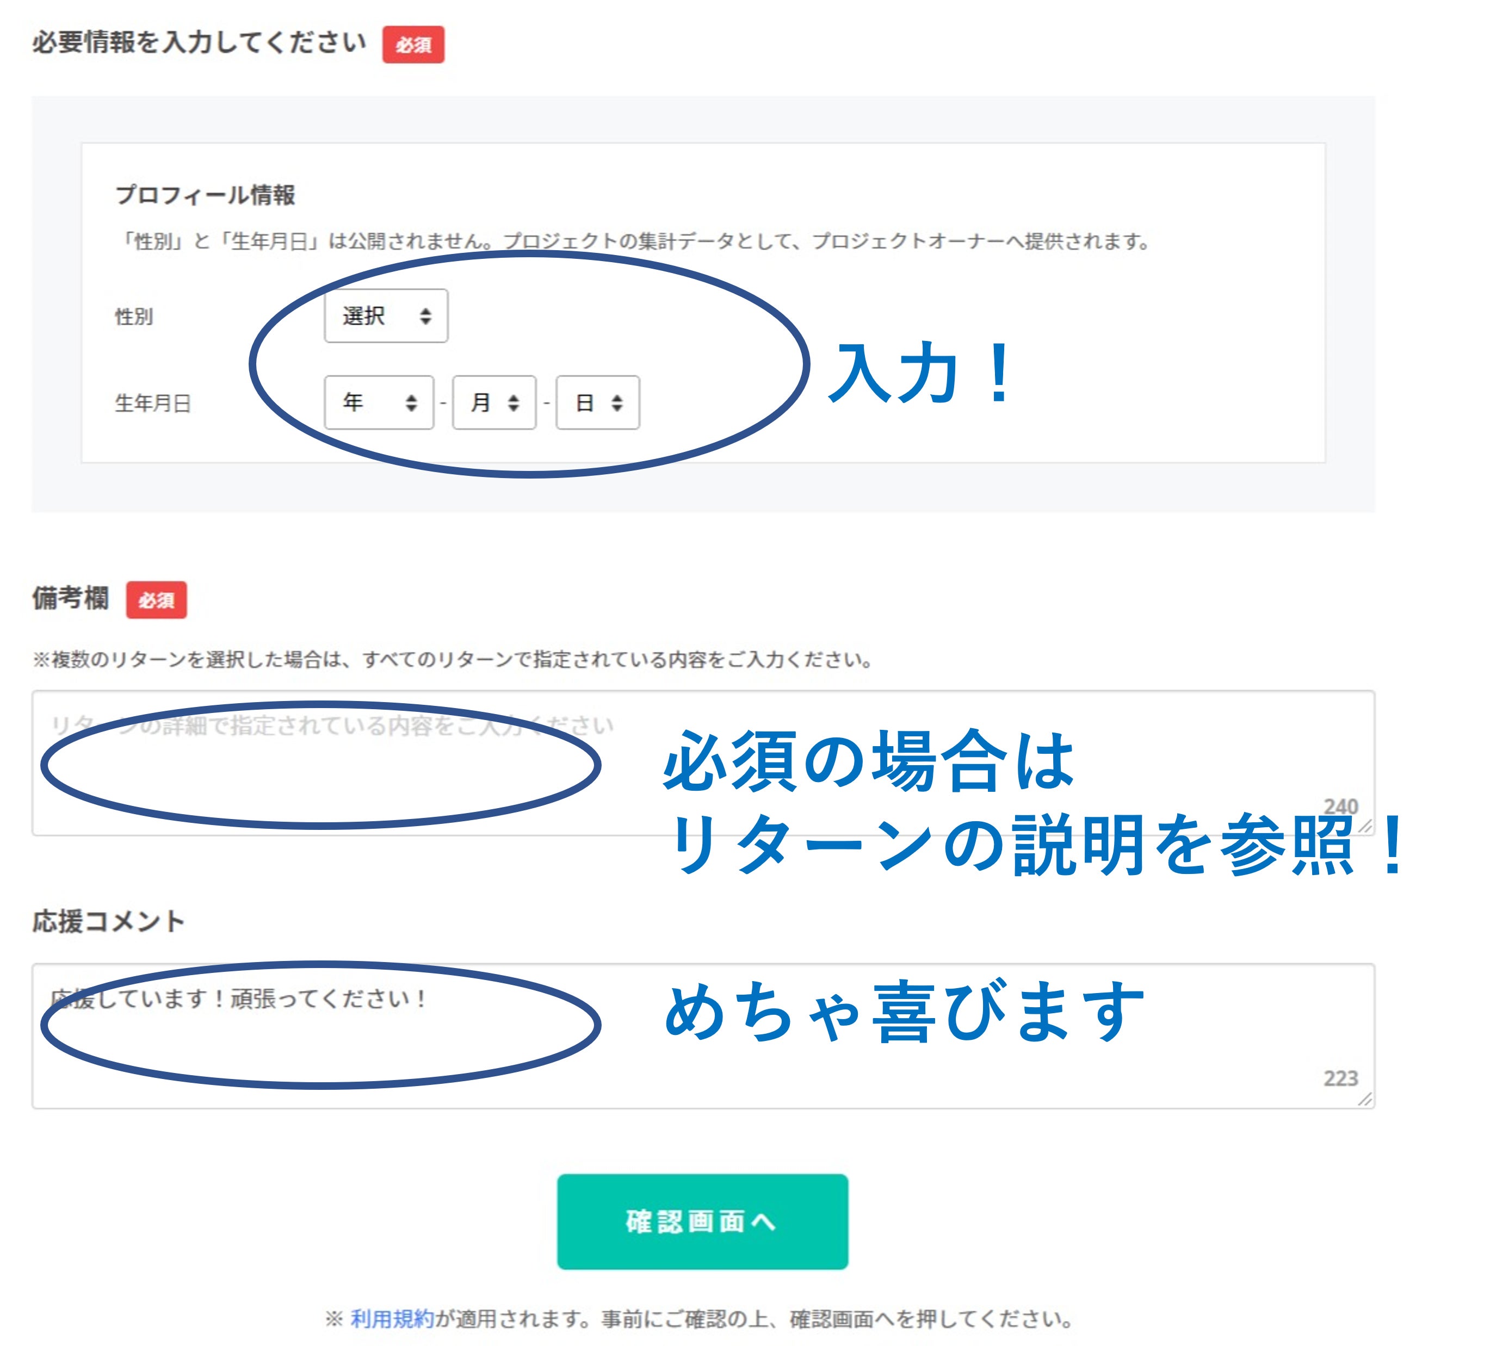This screenshot has width=1490, height=1346.
Task: Open the 年 birth year dropdown
Action: point(379,402)
